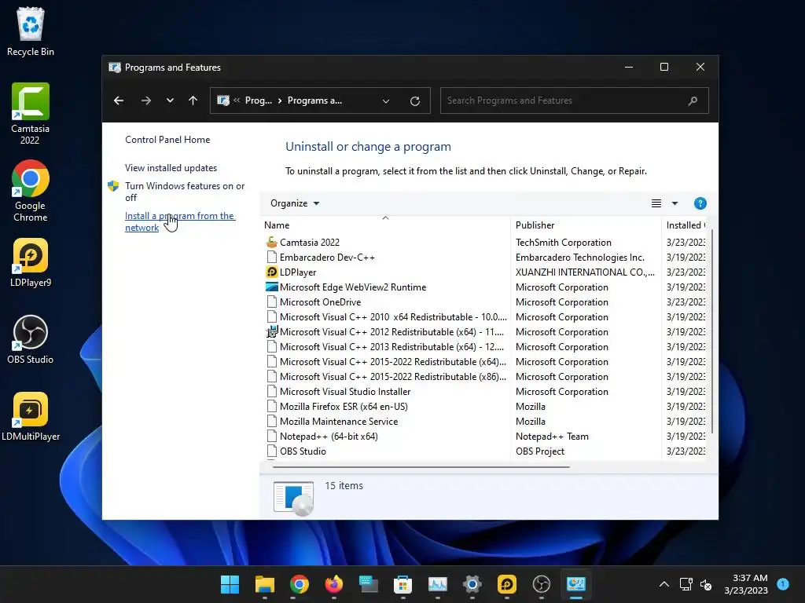Go up one level with Up arrow
The height and width of the screenshot is (603, 805).
coord(193,100)
